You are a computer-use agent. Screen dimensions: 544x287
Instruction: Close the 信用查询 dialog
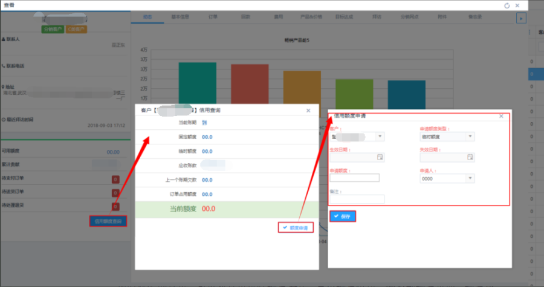pyautogui.click(x=308, y=111)
